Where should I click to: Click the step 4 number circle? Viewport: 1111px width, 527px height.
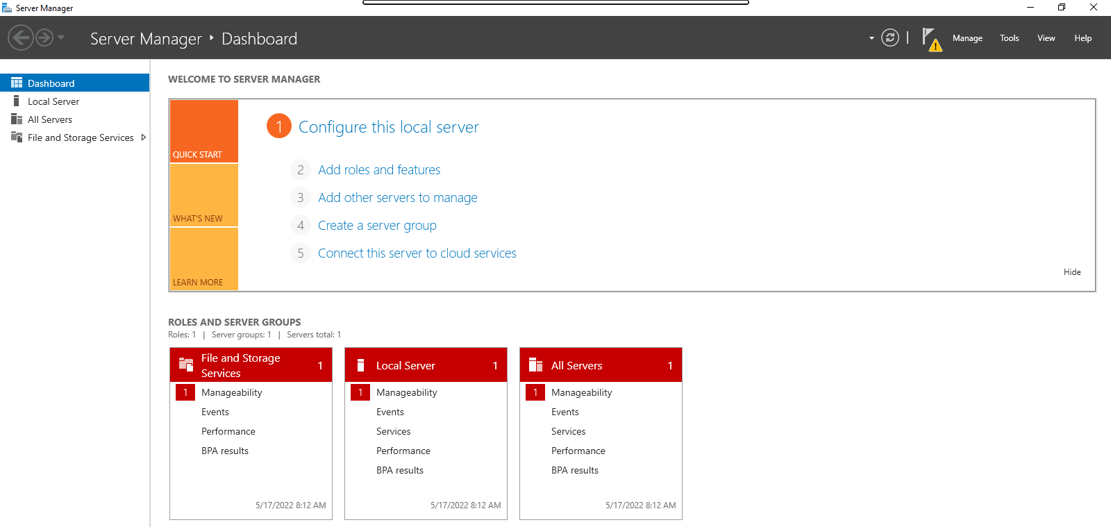click(300, 225)
